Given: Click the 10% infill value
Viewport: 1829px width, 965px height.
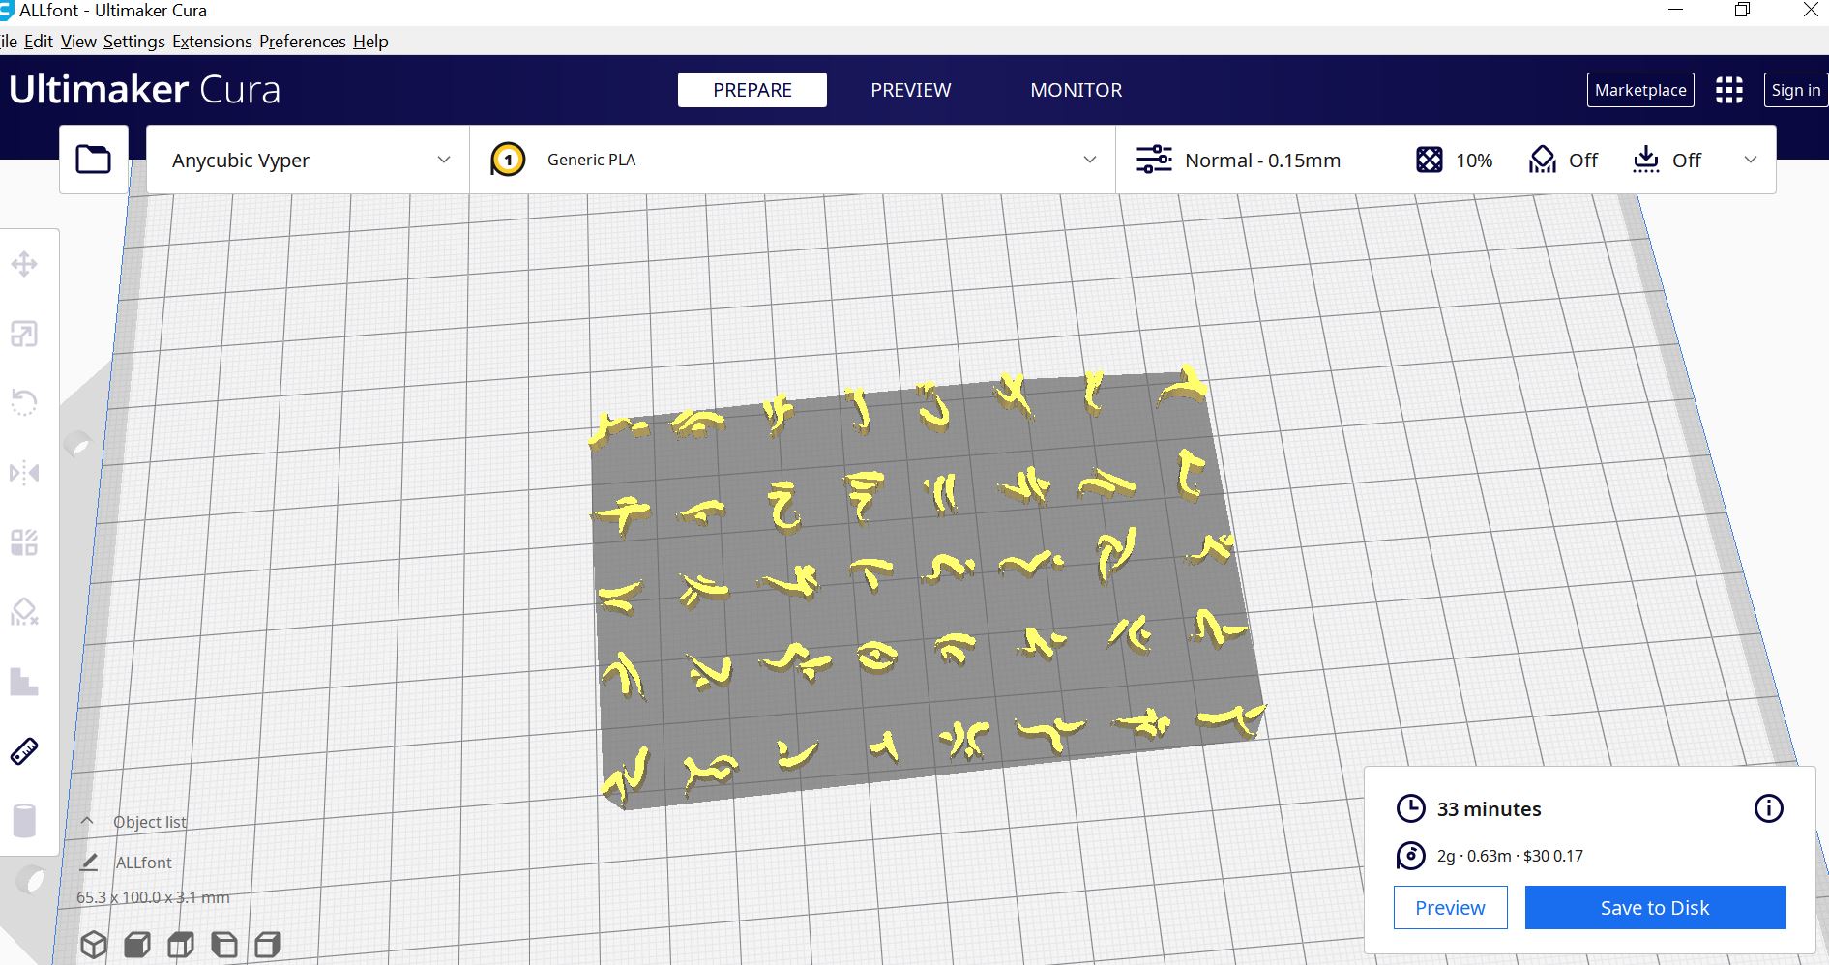Looking at the screenshot, I should 1474,161.
